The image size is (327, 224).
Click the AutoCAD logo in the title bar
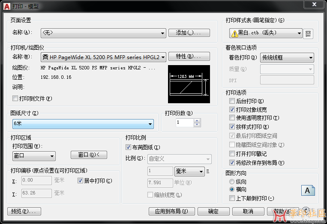tap(7, 6)
